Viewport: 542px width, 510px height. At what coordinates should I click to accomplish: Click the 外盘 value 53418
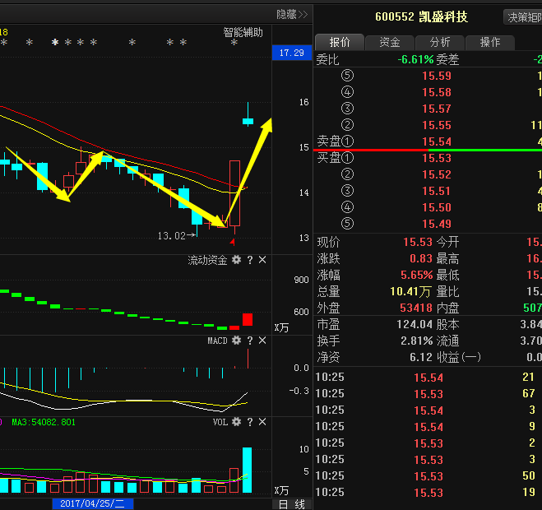(416, 308)
